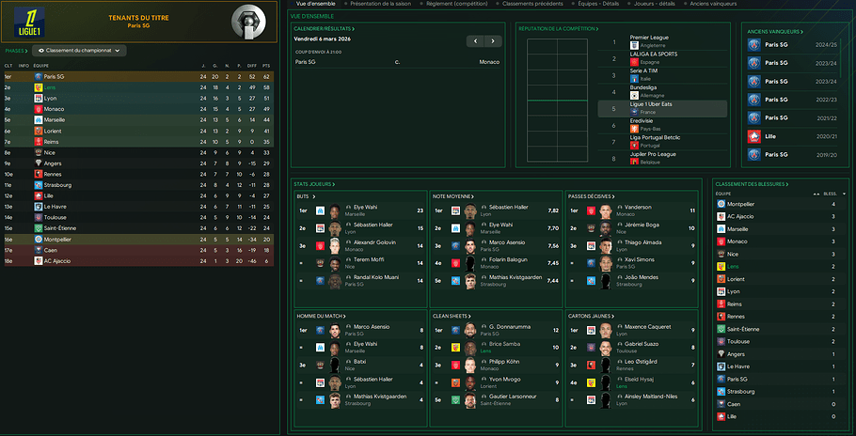Open Saint-Étienne row in league table
The width and height of the screenshot is (856, 436).
(137, 228)
